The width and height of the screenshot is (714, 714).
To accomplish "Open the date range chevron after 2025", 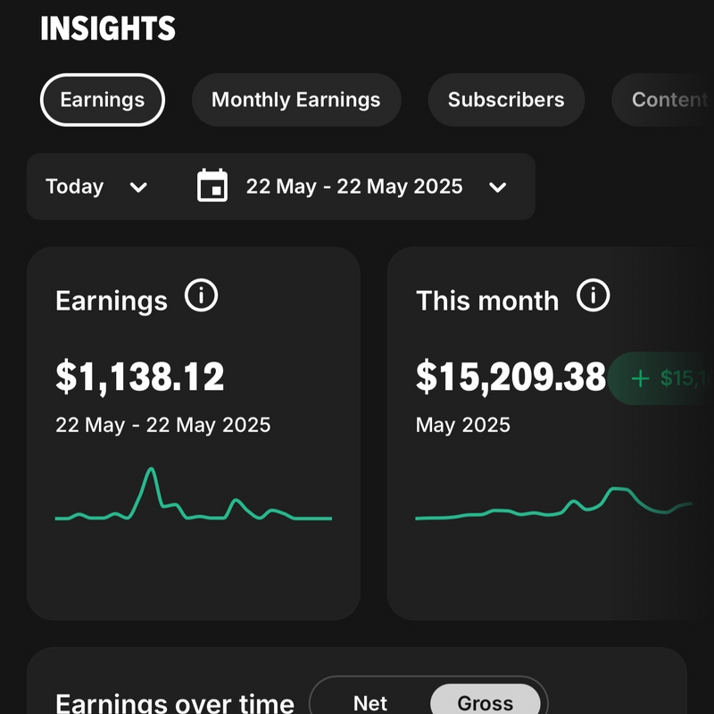I will click(x=498, y=187).
